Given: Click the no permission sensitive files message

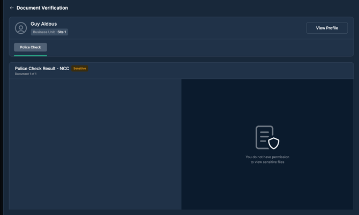Looking at the screenshot, I should (267, 160).
